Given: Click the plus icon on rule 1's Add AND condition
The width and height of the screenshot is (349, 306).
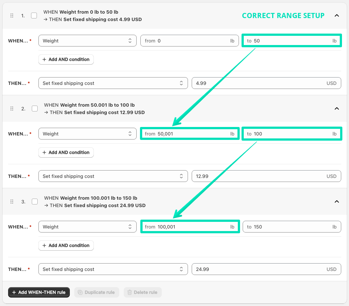Looking at the screenshot, I should (45, 59).
